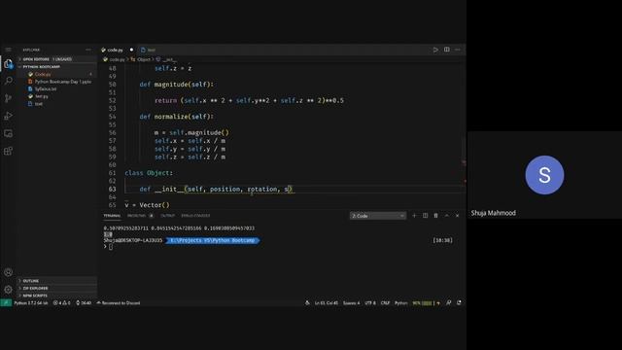Open the Source Control view
Viewport: 622px width, 350px height.
(x=9, y=98)
